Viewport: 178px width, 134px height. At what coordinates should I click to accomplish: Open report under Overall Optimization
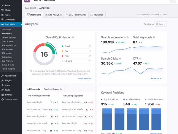(x=85, y=78)
